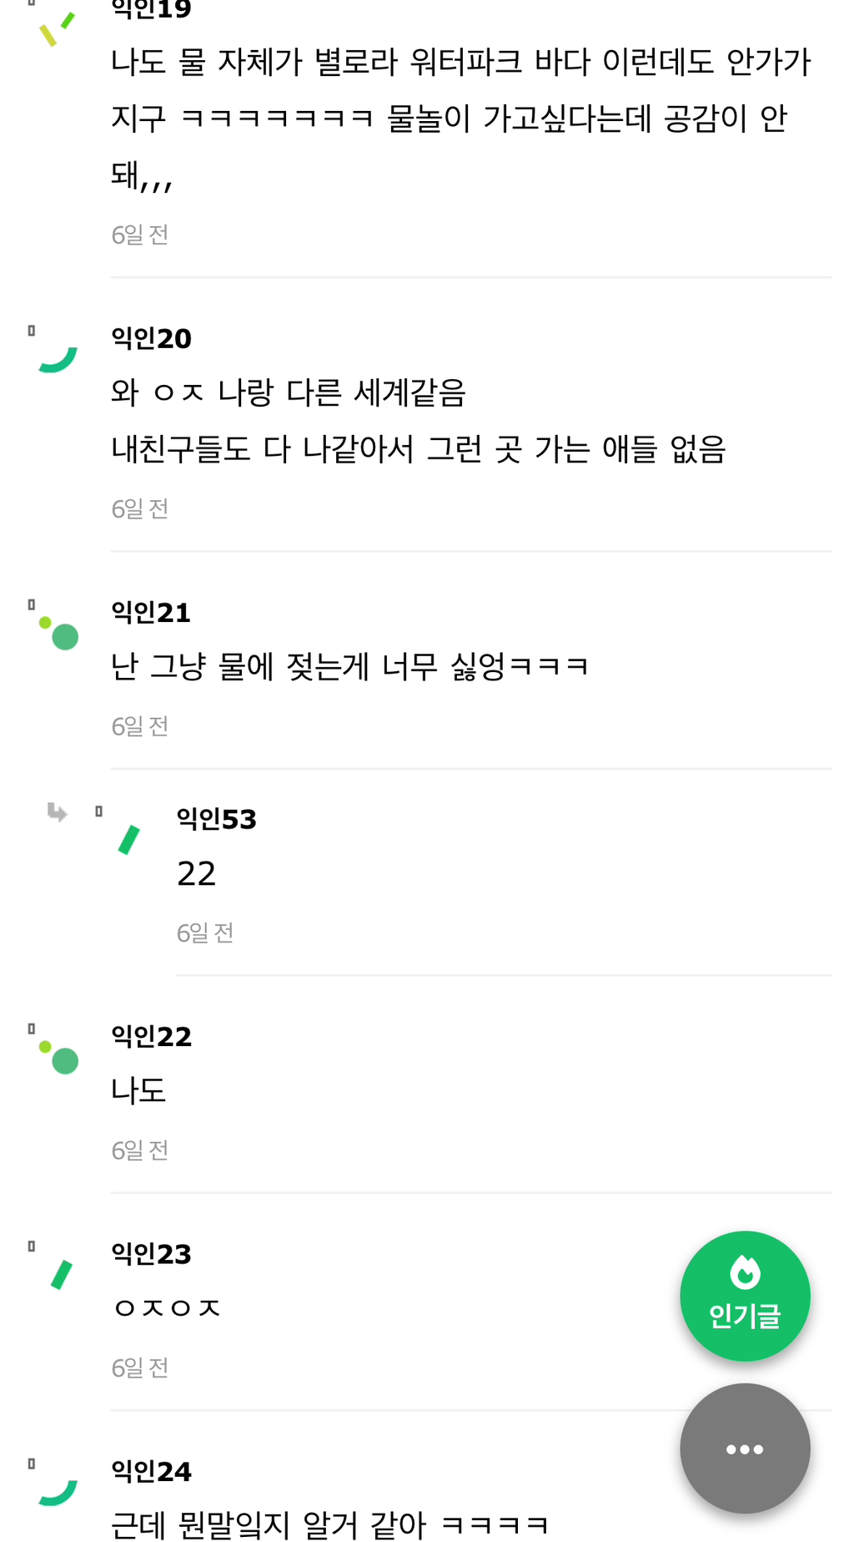
Task: Open the 인기글 popular posts button
Action: [x=744, y=1296]
